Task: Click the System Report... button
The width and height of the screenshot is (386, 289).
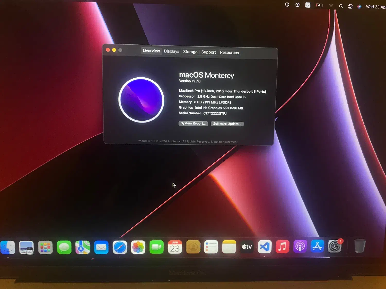Action: click(x=193, y=124)
